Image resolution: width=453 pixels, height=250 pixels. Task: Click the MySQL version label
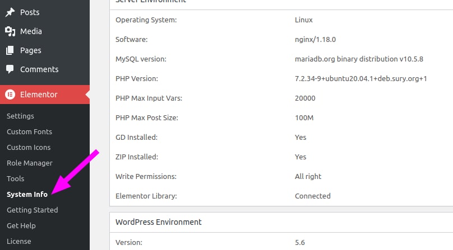click(141, 59)
